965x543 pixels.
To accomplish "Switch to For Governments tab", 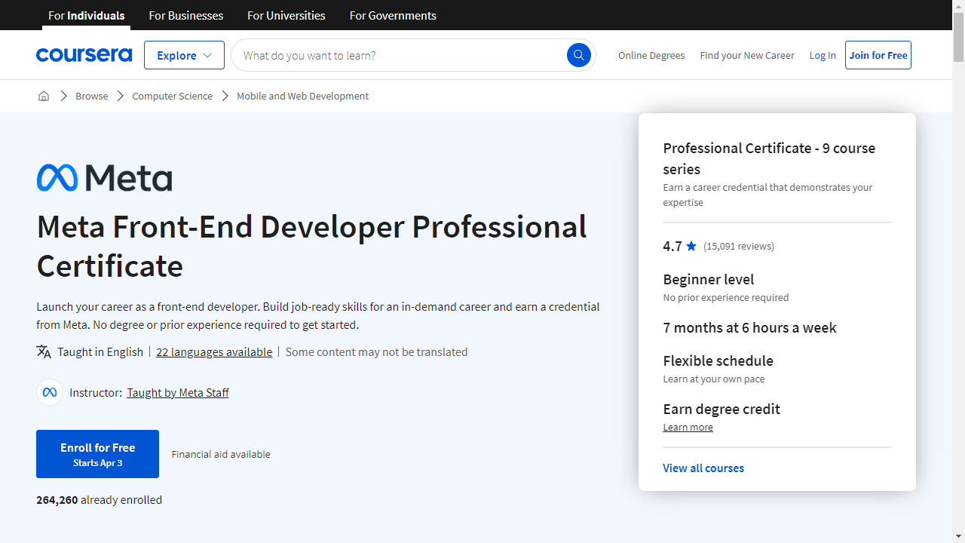I will tap(393, 15).
